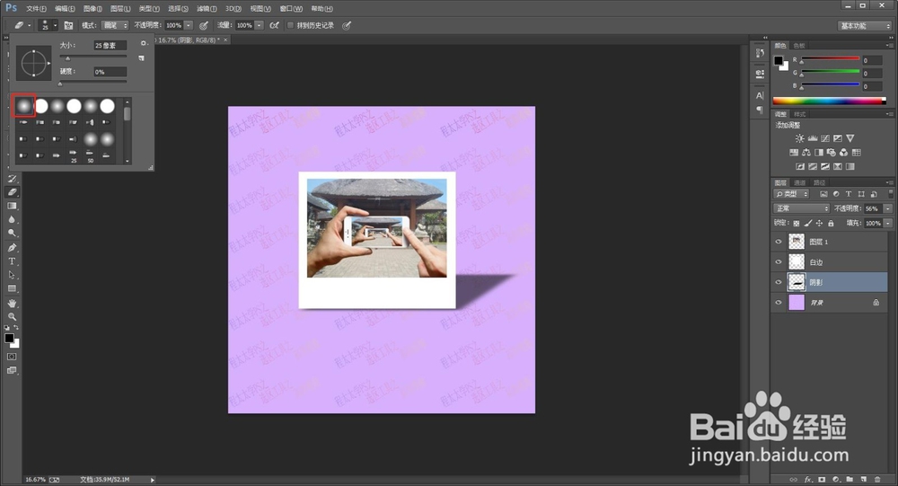The width and height of the screenshot is (898, 486).
Task: Switch to the 通道 channels tab
Action: click(800, 183)
